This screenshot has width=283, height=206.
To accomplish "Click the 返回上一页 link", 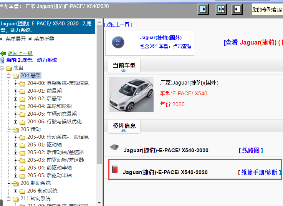I will (x=118, y=25).
